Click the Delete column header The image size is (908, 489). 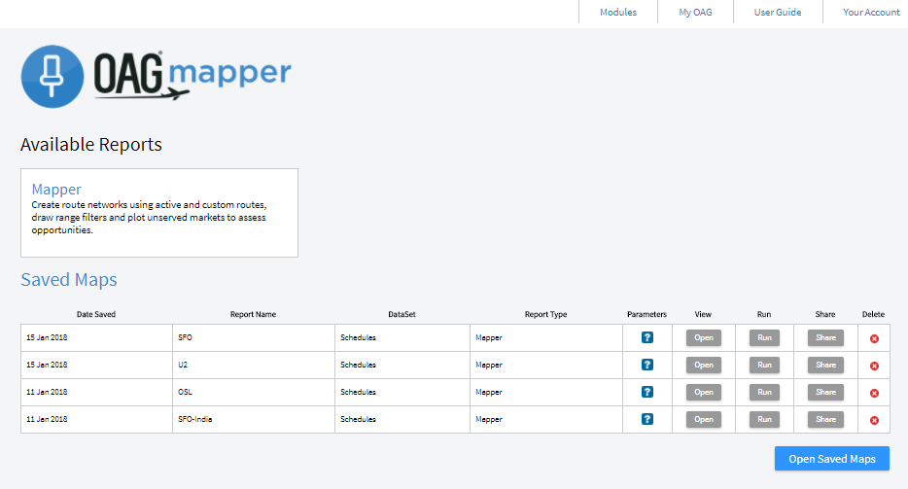tap(873, 314)
